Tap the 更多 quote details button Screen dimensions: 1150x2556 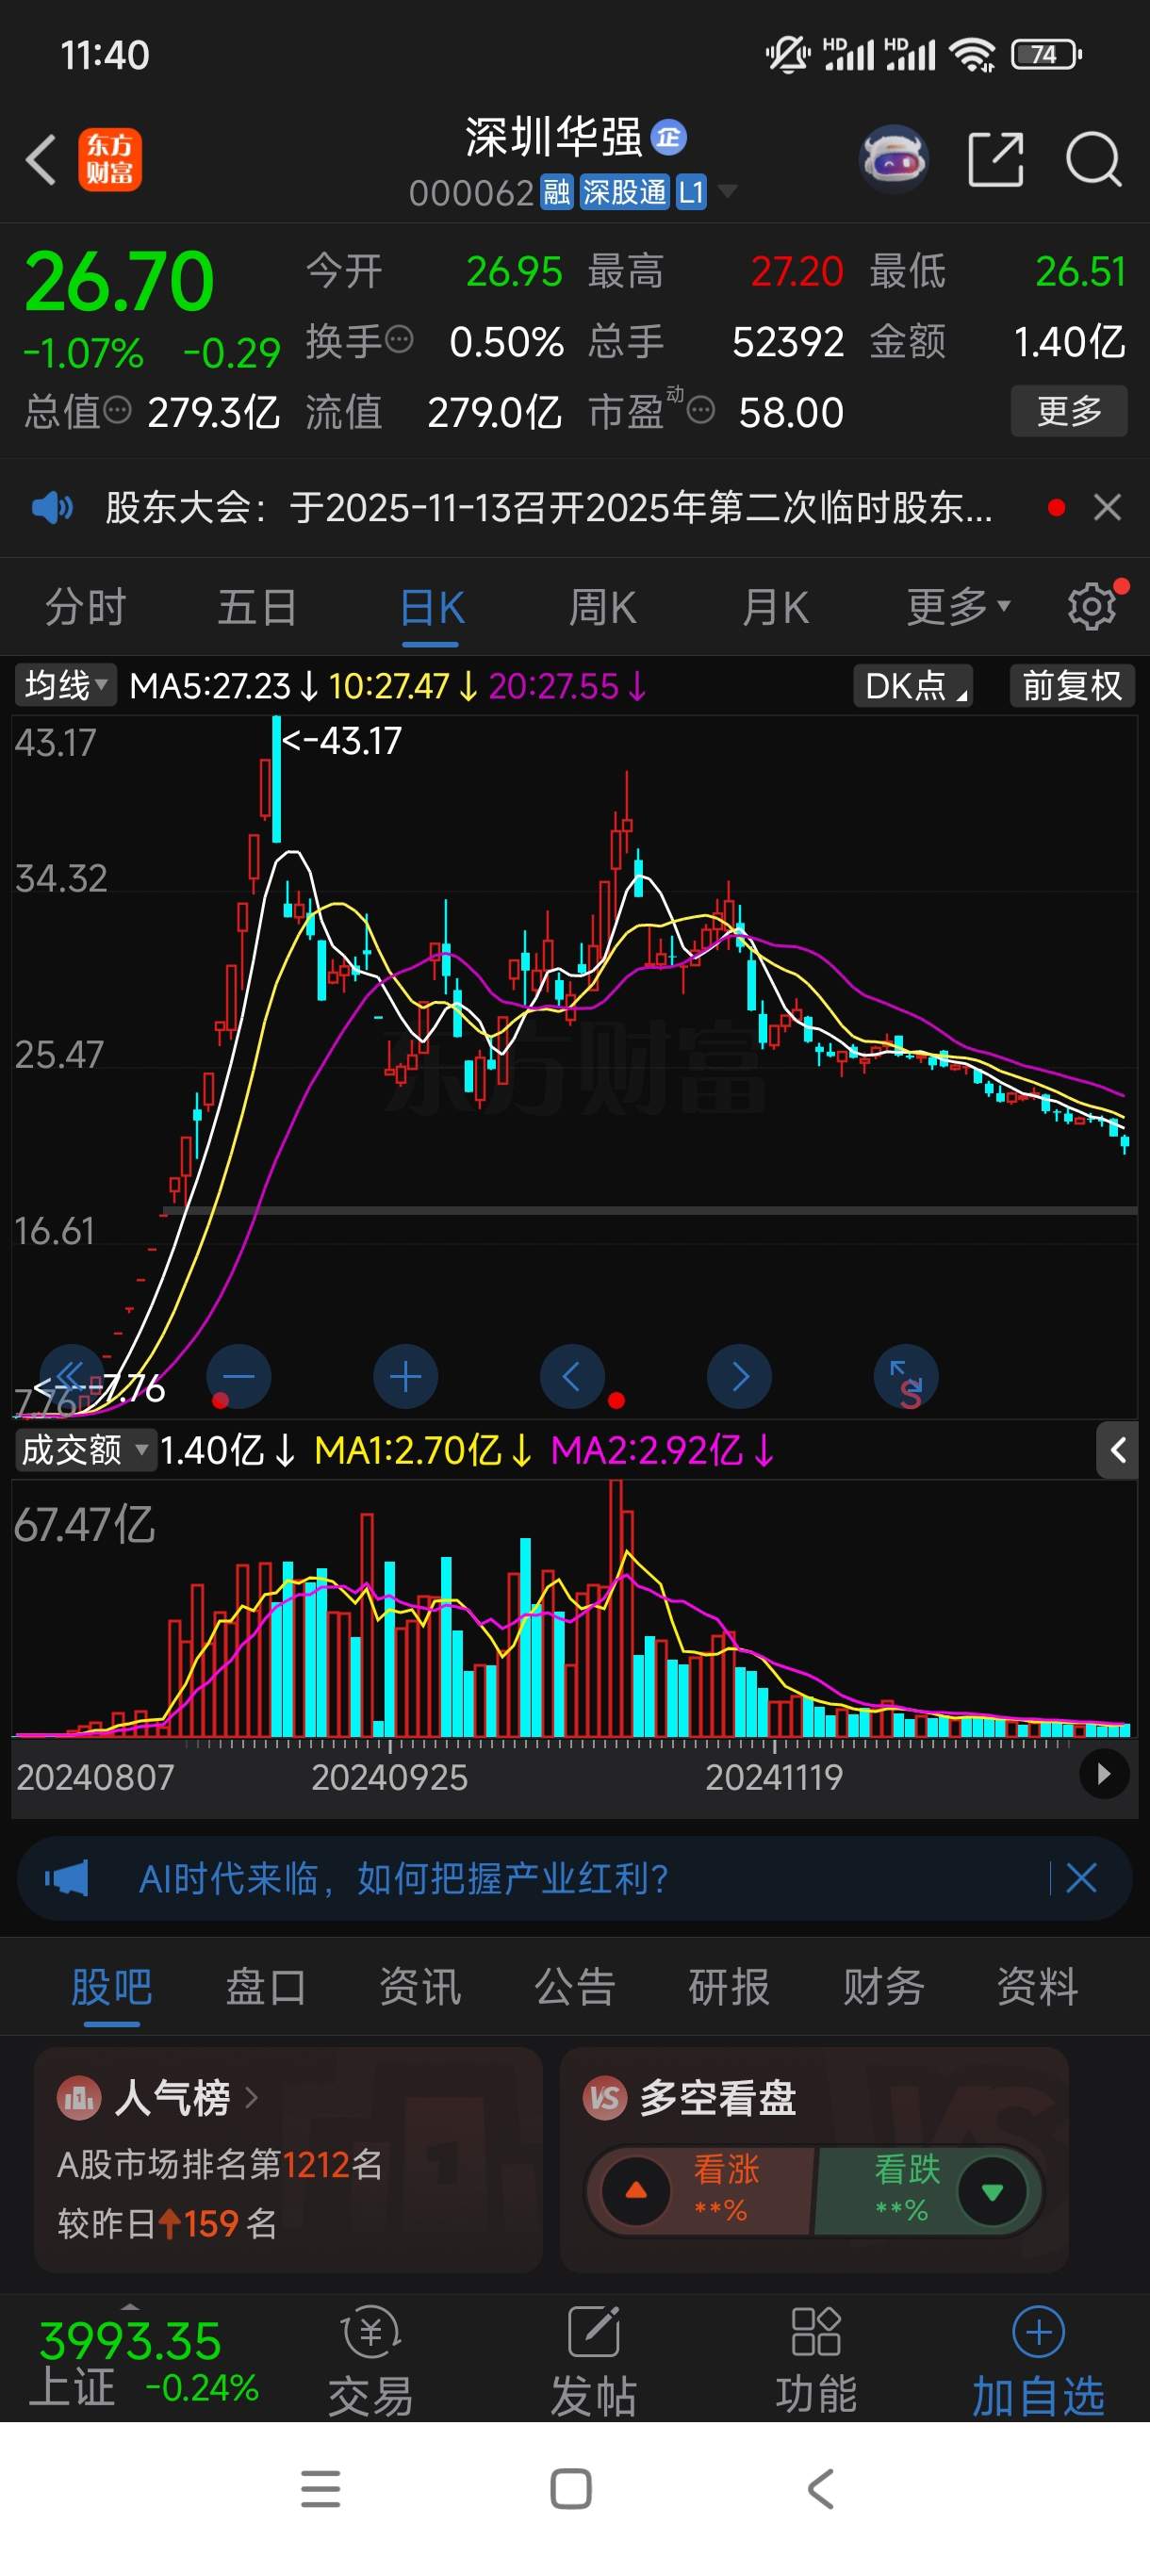tap(1069, 410)
